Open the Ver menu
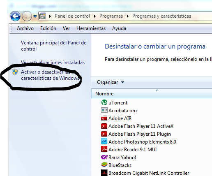The height and width of the screenshot is (176, 212). point(66,28)
